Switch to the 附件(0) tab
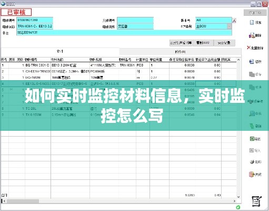The height and width of the screenshot is (211, 269). pyautogui.click(x=180, y=52)
